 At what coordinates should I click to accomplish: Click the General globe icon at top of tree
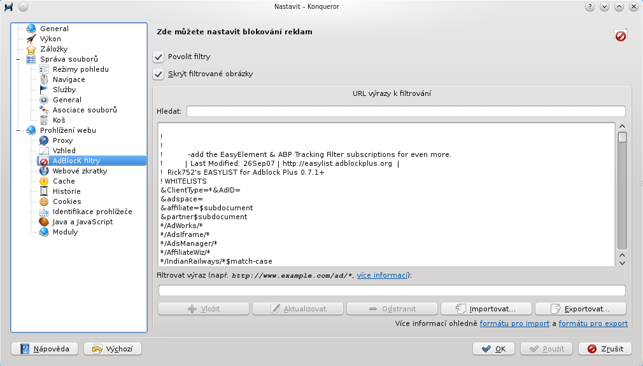pos(31,29)
